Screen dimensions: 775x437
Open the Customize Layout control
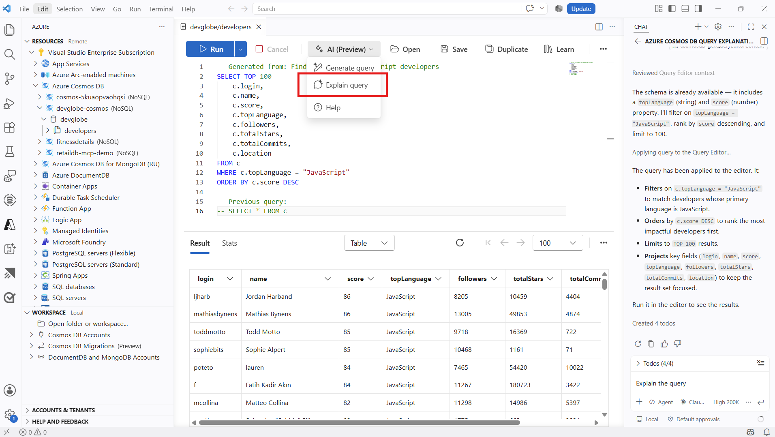click(x=659, y=9)
